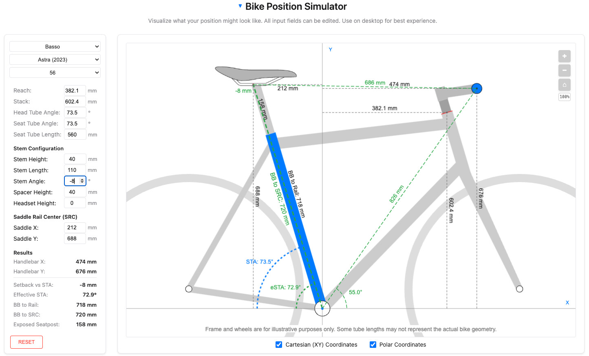
Task: Click the zoom out minus icon
Action: tap(564, 70)
